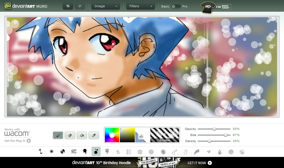The image size is (284, 168).
Task: Pick a hue on the color wheel
Action: 112,135
